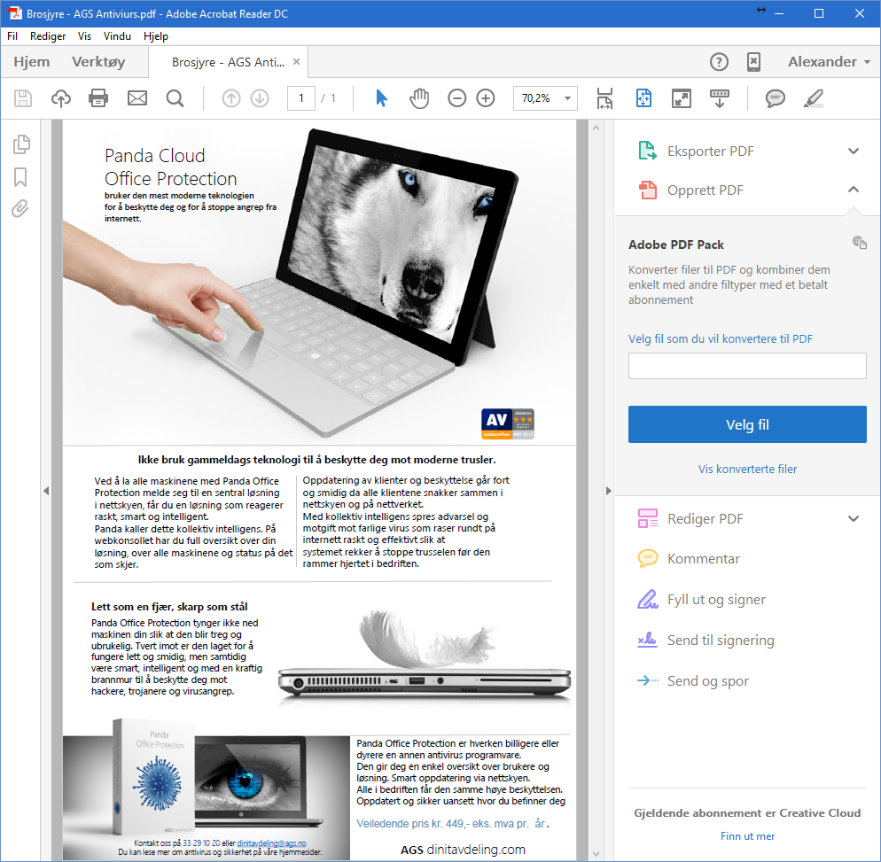The width and height of the screenshot is (881, 862).
Task: Click document scrollbar up arrow
Action: pyautogui.click(x=596, y=128)
